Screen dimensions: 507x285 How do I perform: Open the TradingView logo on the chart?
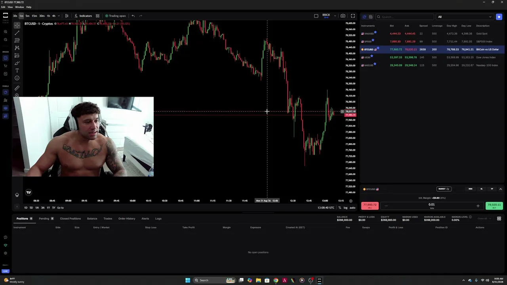coord(29,192)
